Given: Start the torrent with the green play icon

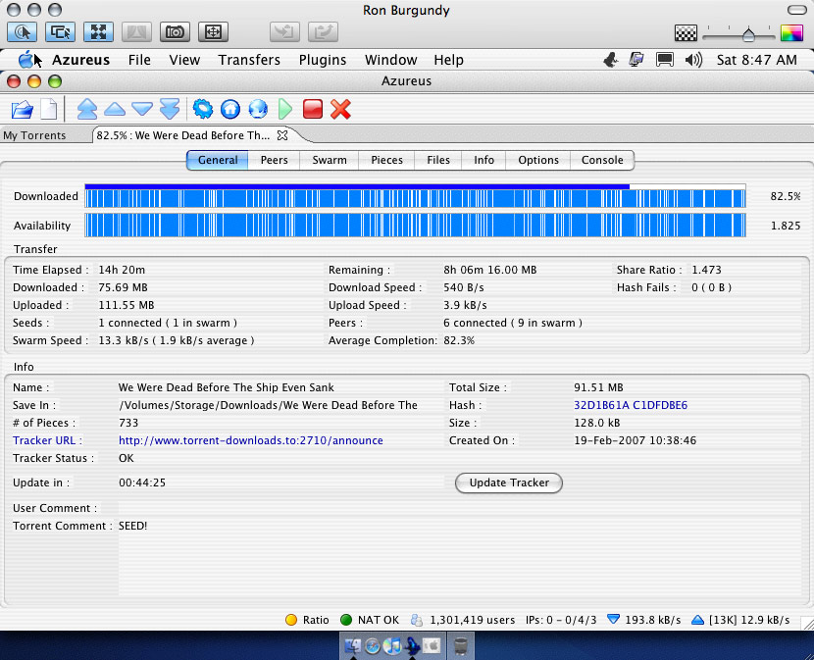Looking at the screenshot, I should point(285,110).
